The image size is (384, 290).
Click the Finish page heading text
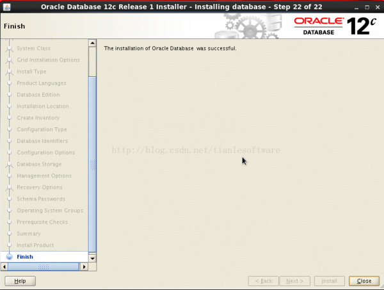[x=15, y=26]
